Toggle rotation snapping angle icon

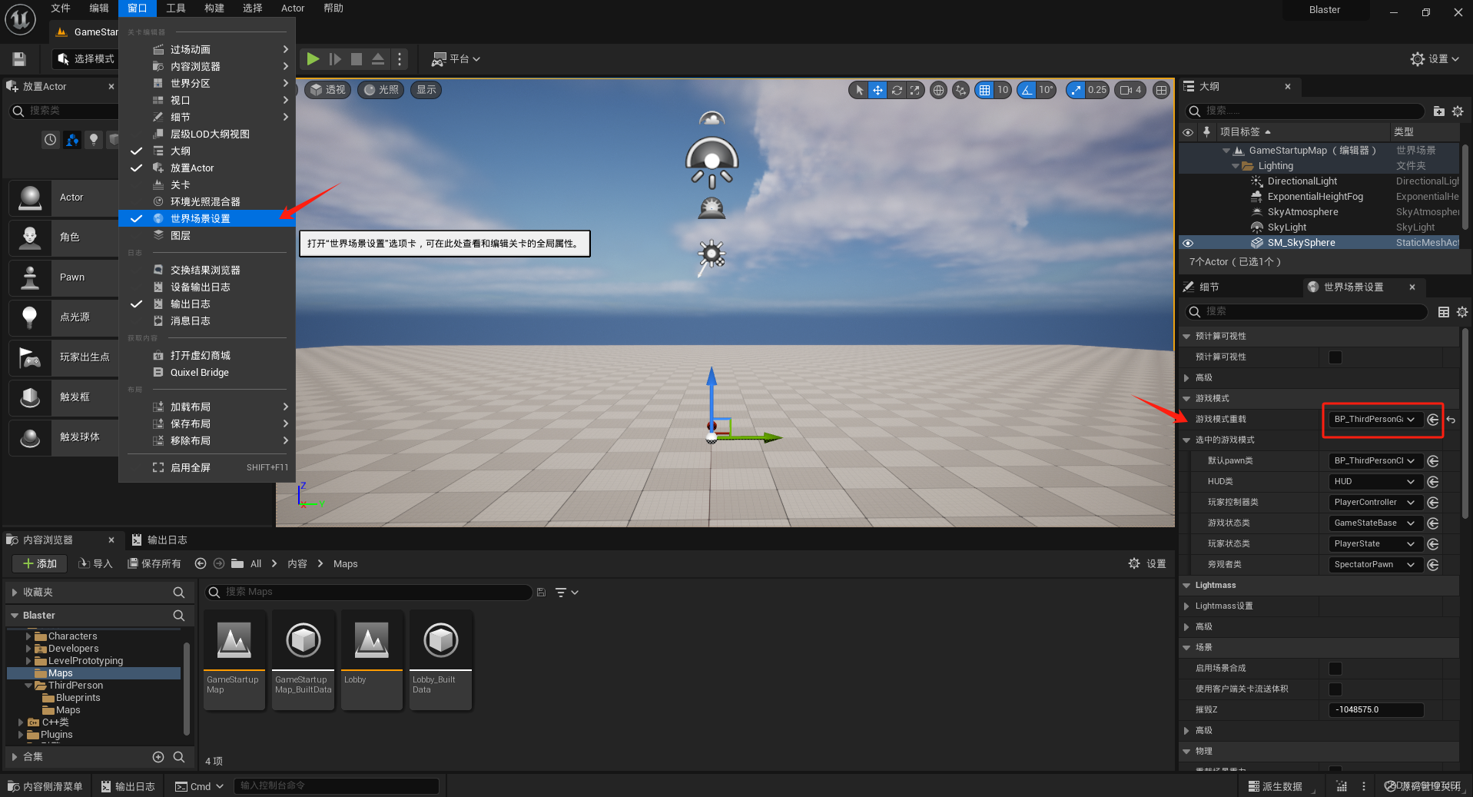click(x=1027, y=90)
